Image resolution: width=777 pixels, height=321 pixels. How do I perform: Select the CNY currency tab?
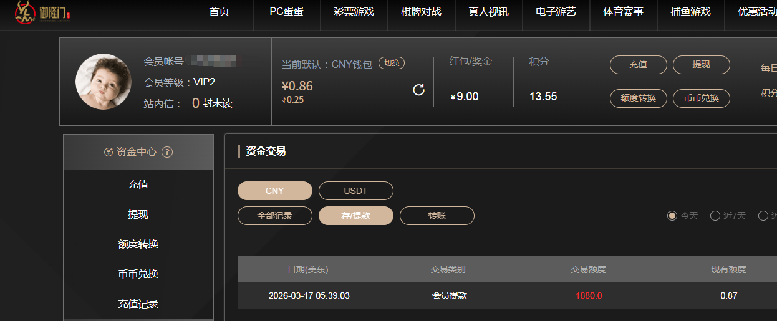274,191
